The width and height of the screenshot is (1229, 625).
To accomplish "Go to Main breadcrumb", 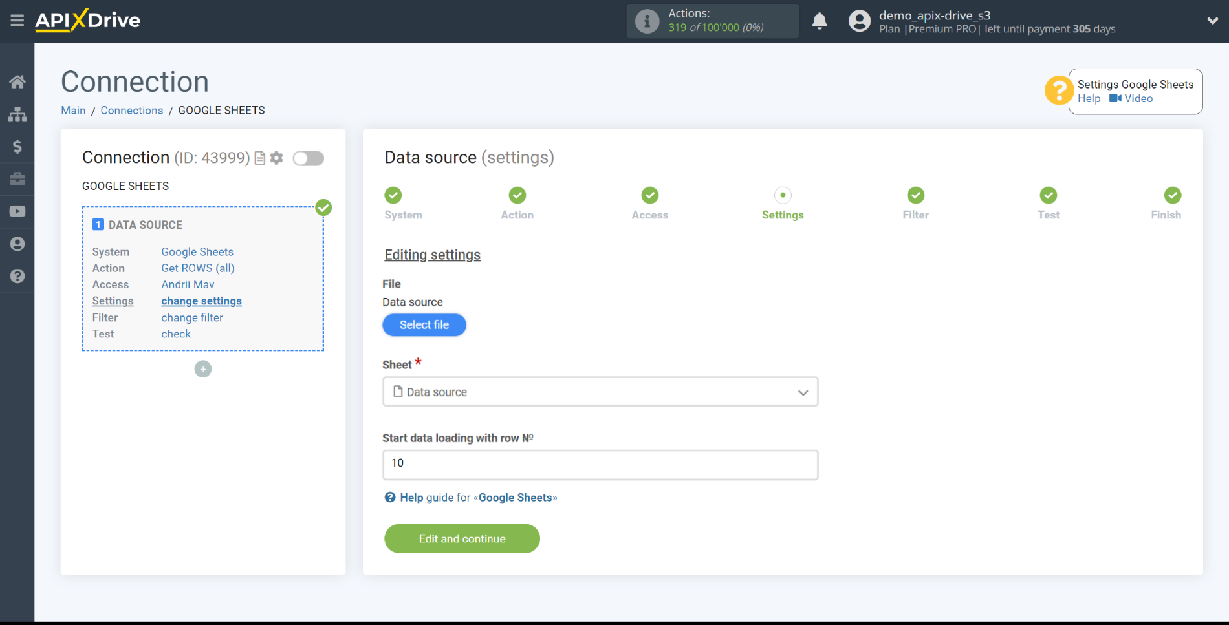I will [x=73, y=111].
